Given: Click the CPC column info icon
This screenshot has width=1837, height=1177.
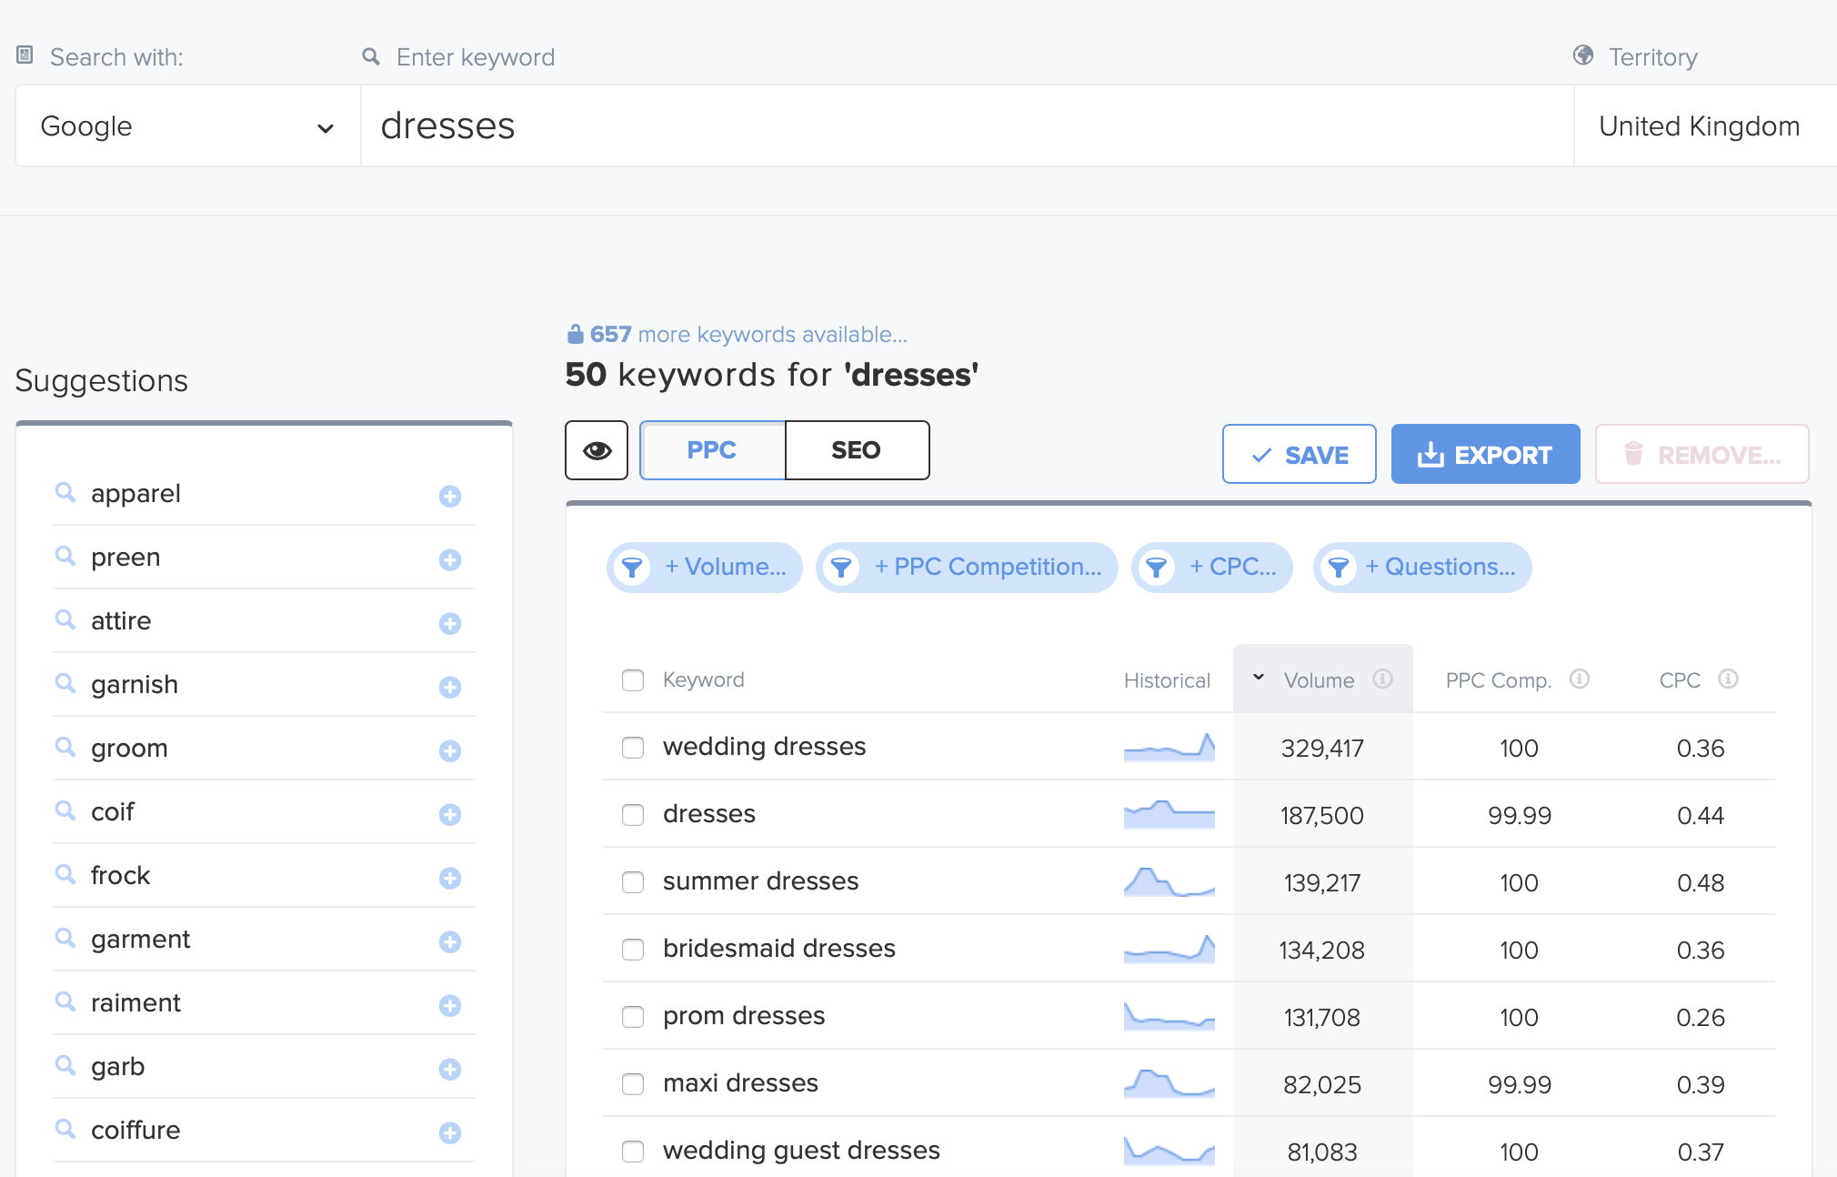Looking at the screenshot, I should point(1728,679).
